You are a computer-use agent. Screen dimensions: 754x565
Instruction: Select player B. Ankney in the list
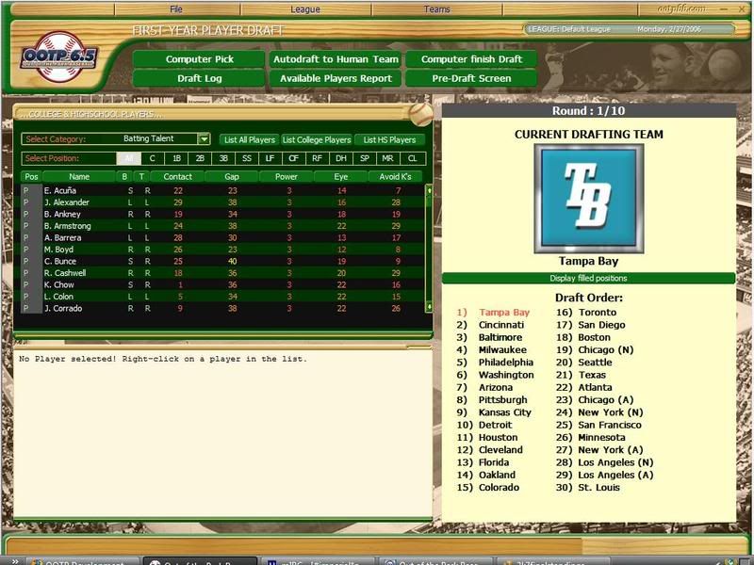[x=223, y=215]
